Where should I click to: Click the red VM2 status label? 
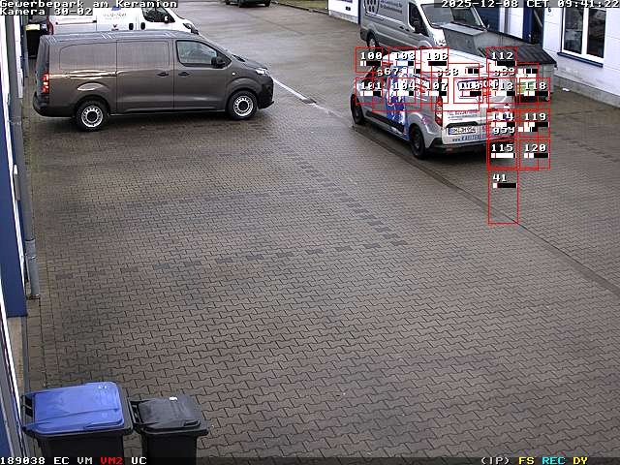click(111, 460)
